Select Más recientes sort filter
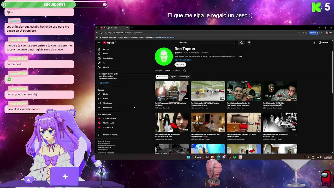Viewport: 334px width, 188px height. [x=162, y=77]
